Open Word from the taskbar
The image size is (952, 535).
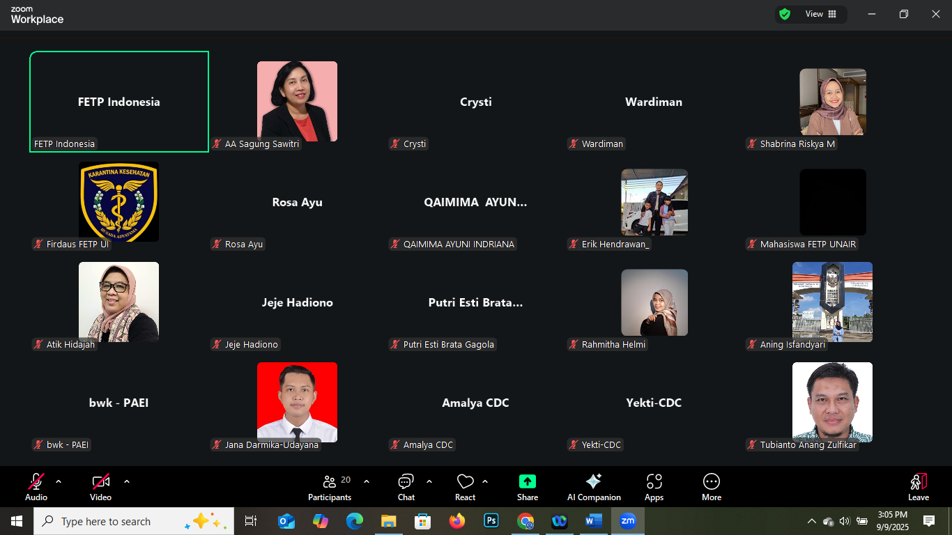tap(594, 521)
